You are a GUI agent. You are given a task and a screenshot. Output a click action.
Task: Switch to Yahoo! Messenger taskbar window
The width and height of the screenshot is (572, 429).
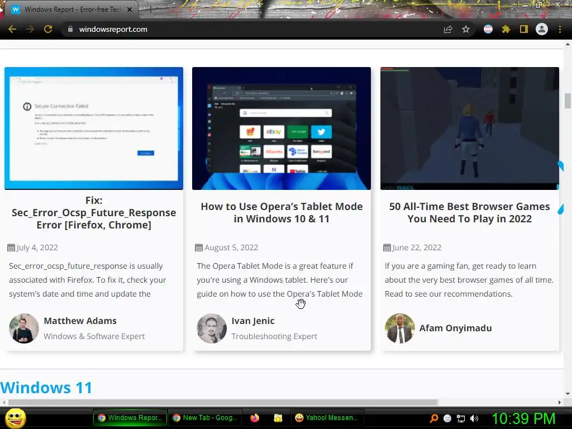pos(326,418)
